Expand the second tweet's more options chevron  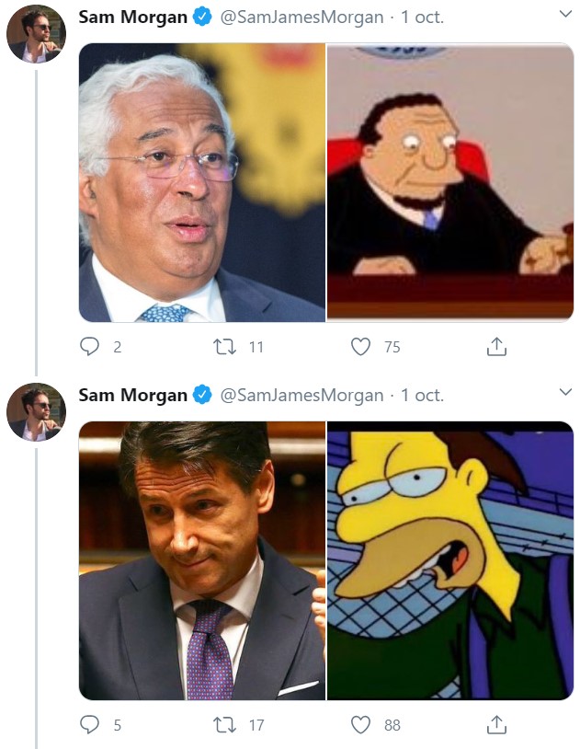tap(565, 393)
